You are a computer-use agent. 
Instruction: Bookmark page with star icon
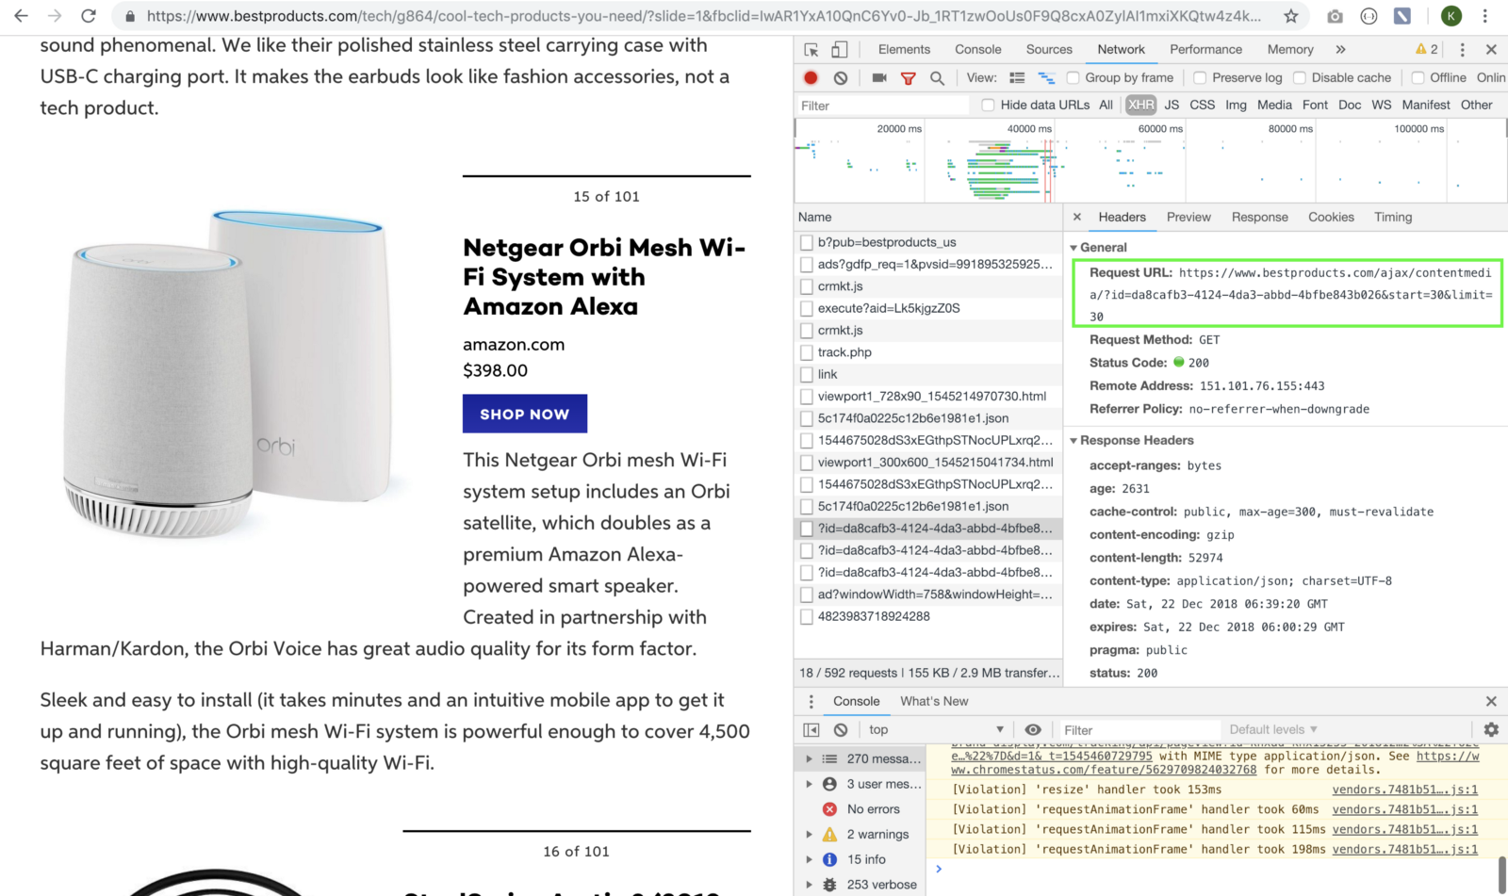point(1291,16)
